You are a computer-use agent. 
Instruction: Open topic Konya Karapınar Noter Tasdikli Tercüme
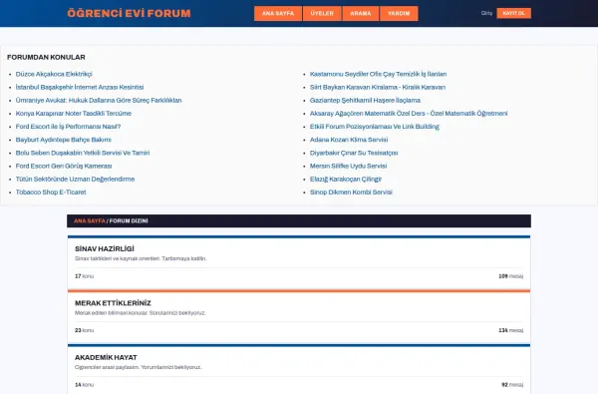coord(73,114)
